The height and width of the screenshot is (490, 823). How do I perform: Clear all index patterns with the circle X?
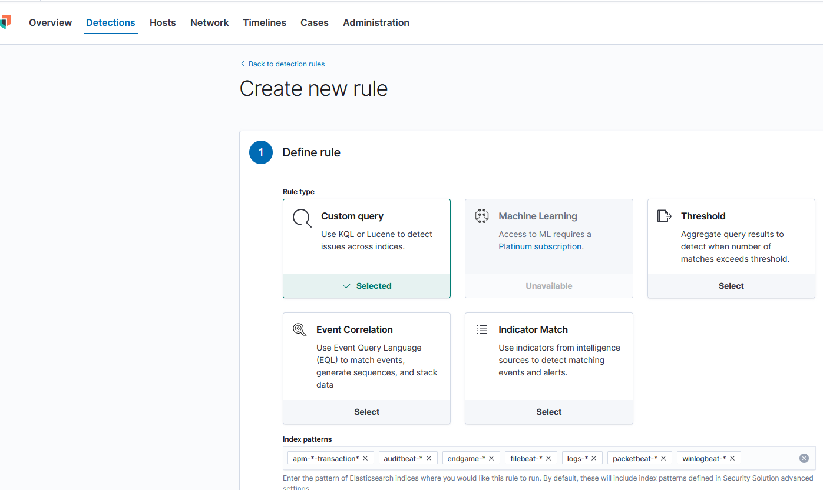click(x=804, y=458)
